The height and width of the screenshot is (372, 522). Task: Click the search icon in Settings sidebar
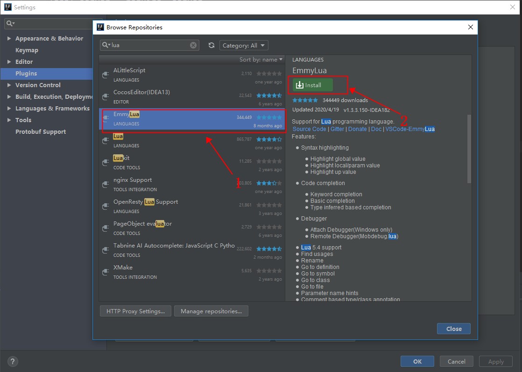[x=10, y=23]
